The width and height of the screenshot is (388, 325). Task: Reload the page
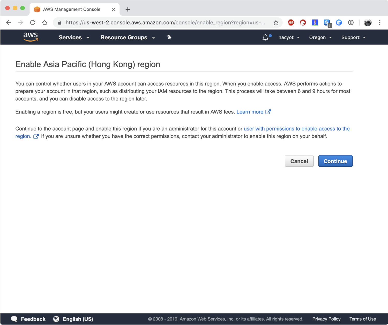pyautogui.click(x=33, y=22)
